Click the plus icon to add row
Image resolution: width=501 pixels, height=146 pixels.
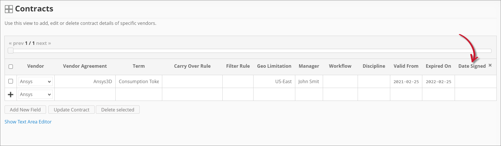[11, 95]
